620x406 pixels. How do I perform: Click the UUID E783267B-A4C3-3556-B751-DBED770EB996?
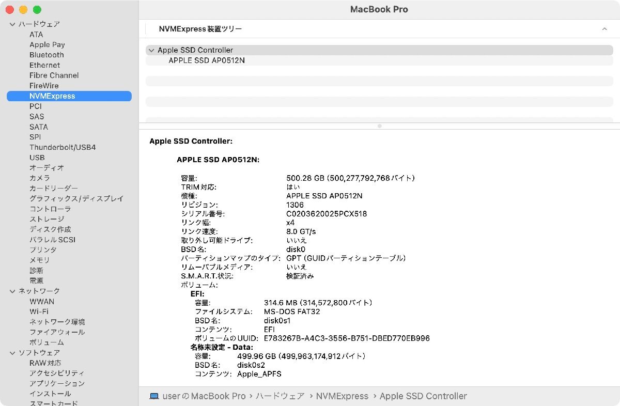(347, 339)
